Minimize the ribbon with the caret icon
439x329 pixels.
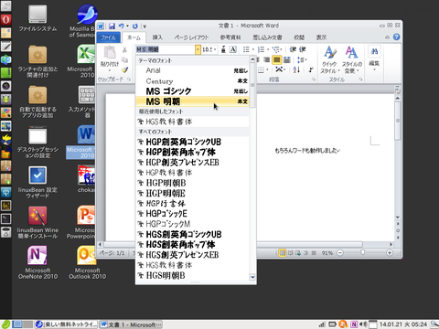coord(387,37)
